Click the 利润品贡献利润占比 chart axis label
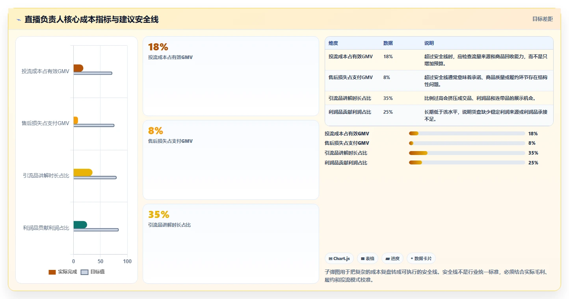569x299 pixels. 46,228
